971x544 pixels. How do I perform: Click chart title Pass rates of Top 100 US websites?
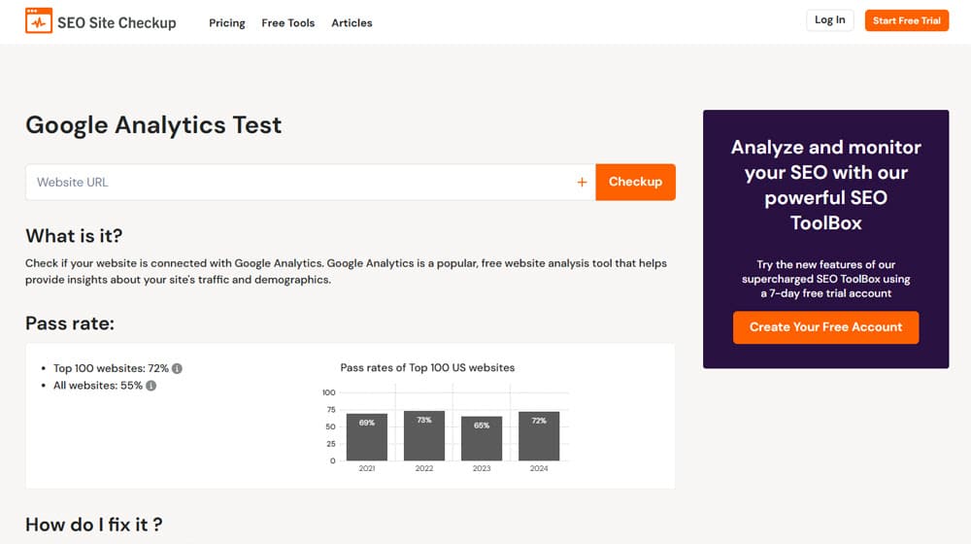point(427,367)
